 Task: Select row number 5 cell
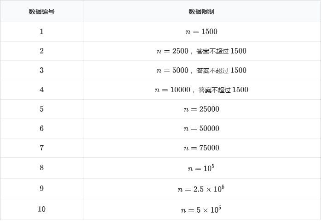click(41, 109)
